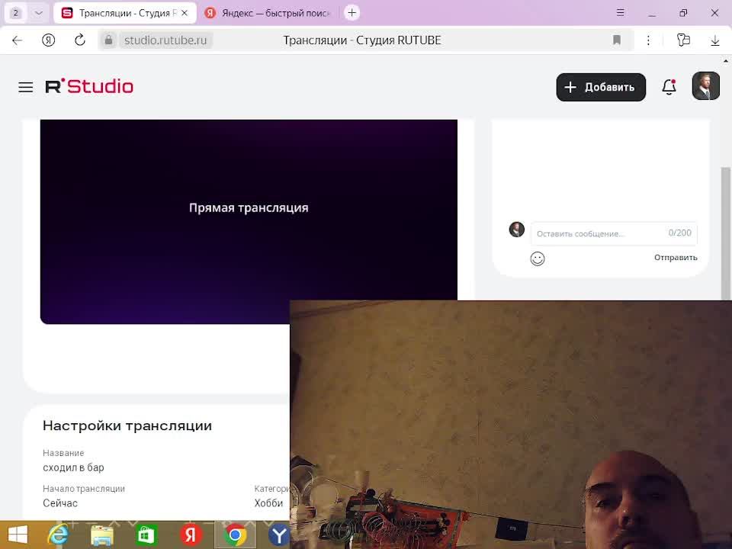Click the Настройки трансляции heading
The image size is (732, 549).
click(x=127, y=425)
